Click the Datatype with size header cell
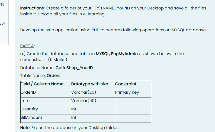The width and height of the screenshot is (215, 132). [x=93, y=85]
